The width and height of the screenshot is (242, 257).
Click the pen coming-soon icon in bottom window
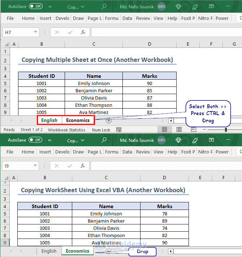click(195, 140)
